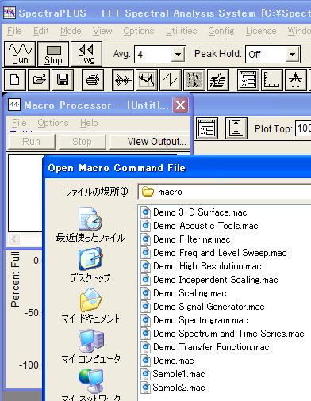This screenshot has height=401, width=311.
Task: Click the printer icon
Action: [x=93, y=80]
